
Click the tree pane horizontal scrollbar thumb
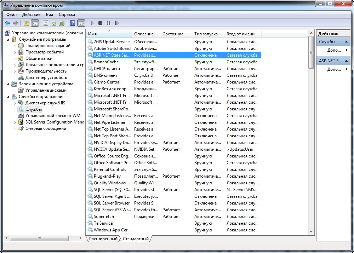click(x=39, y=238)
